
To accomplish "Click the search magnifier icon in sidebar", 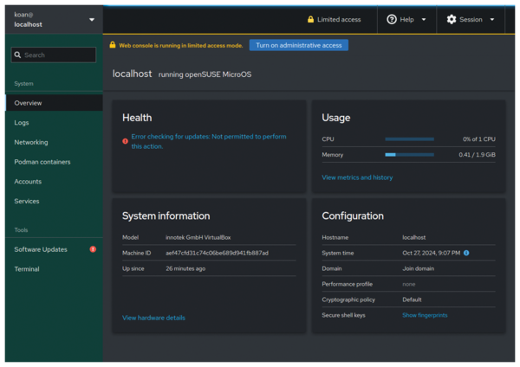I will click(x=17, y=55).
